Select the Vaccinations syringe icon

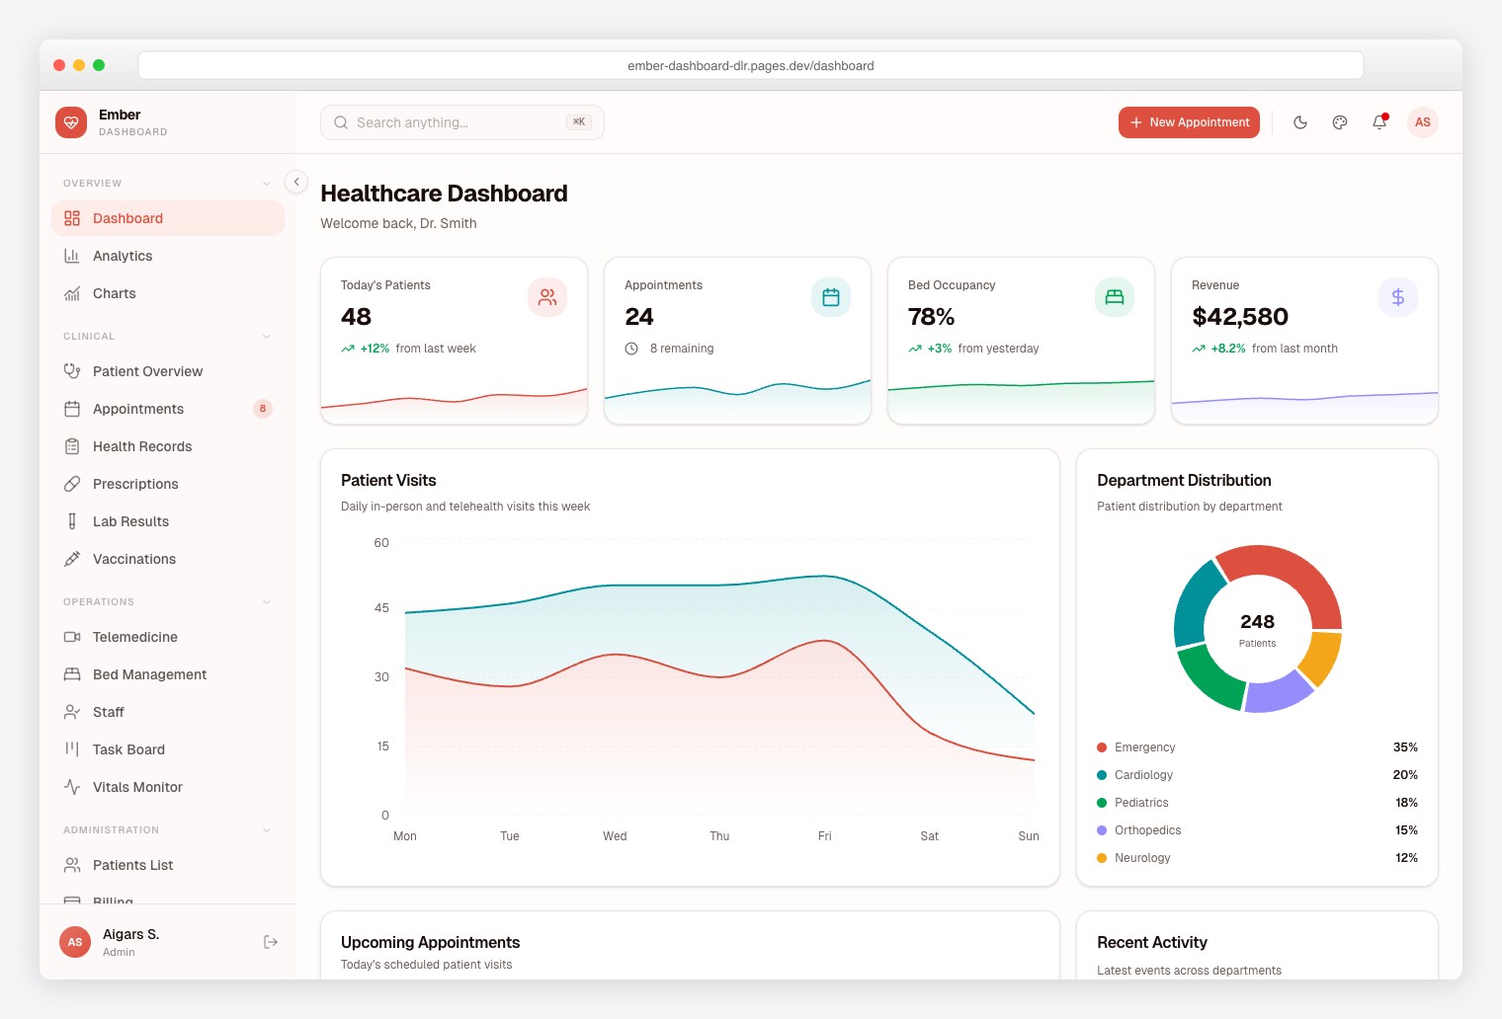pyautogui.click(x=72, y=559)
